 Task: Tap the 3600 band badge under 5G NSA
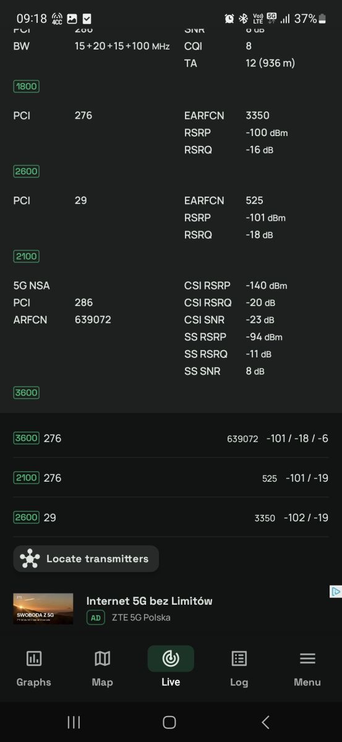click(26, 393)
